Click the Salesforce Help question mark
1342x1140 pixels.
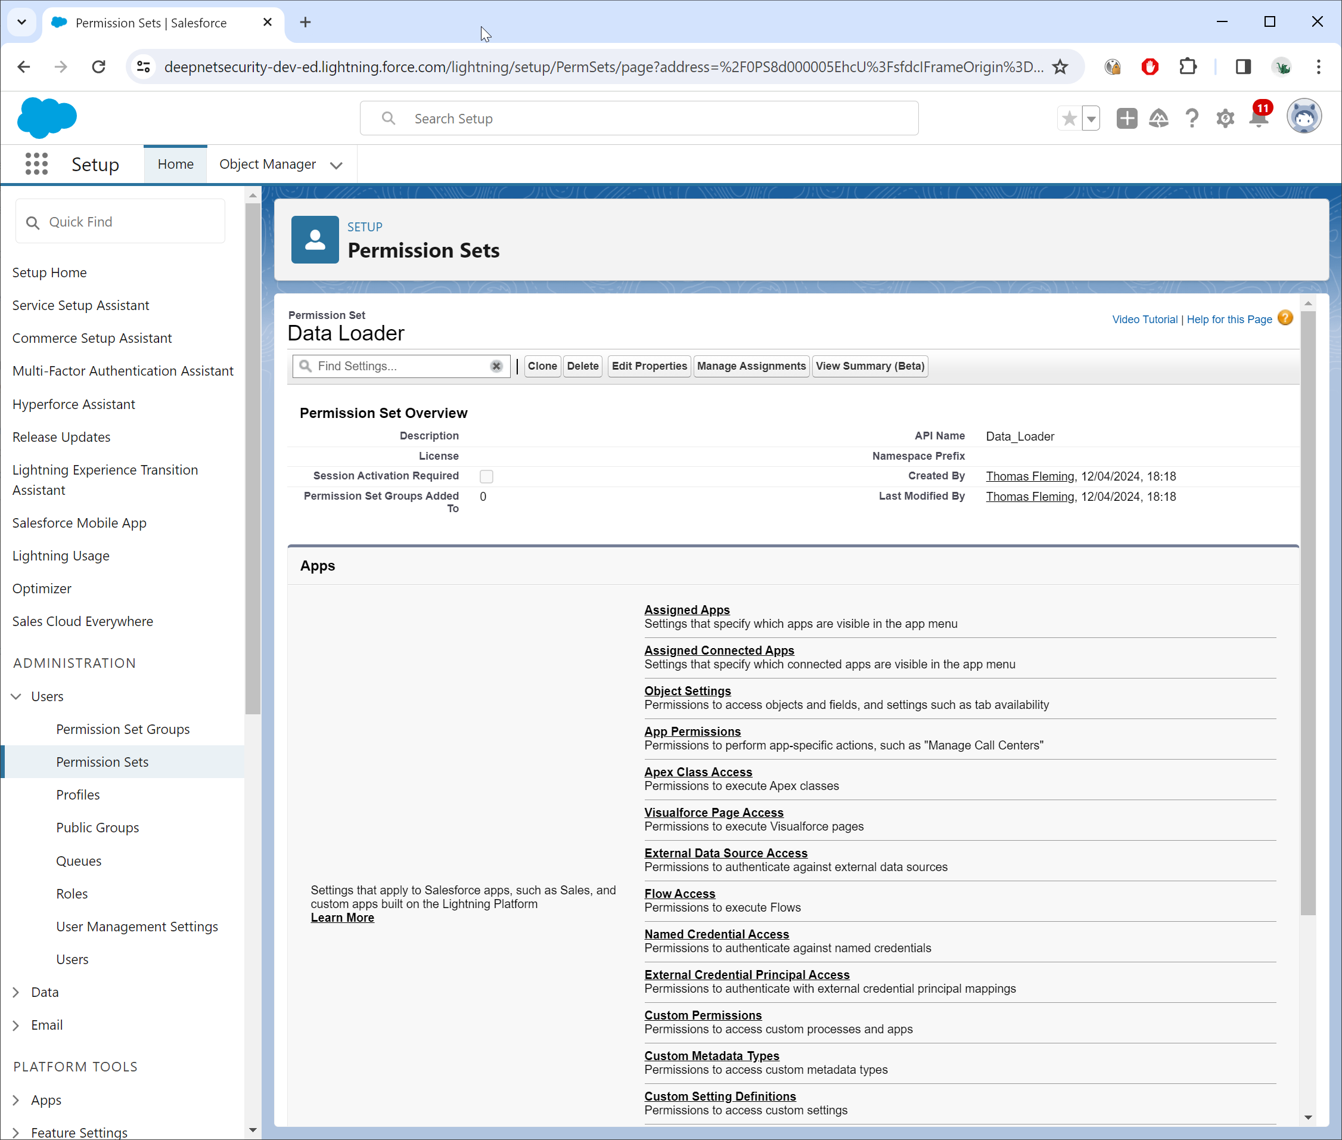pyautogui.click(x=1192, y=118)
